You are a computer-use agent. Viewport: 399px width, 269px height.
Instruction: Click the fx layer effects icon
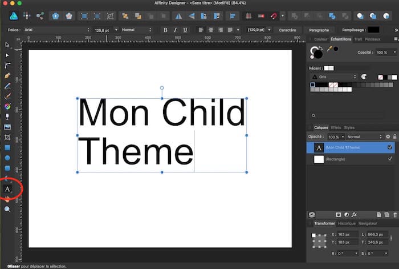(x=354, y=215)
